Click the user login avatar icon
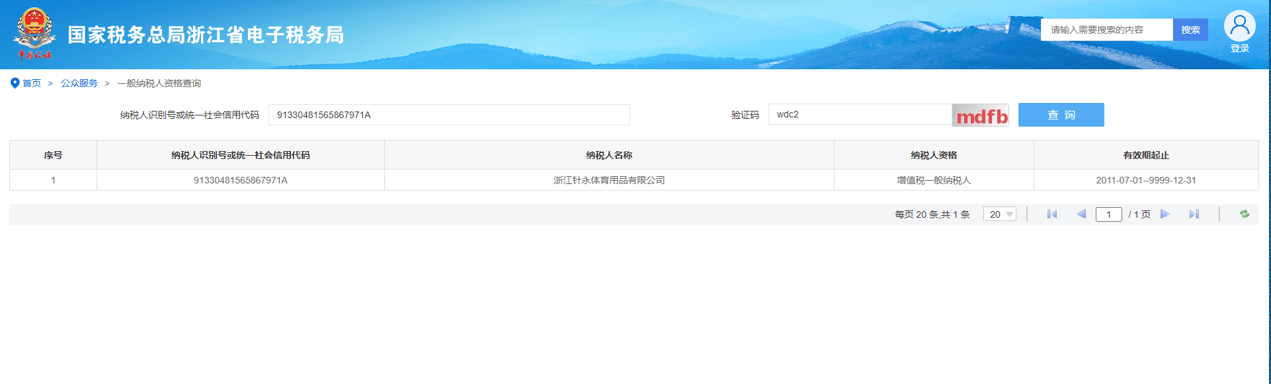The image size is (1271, 384). pyautogui.click(x=1239, y=26)
